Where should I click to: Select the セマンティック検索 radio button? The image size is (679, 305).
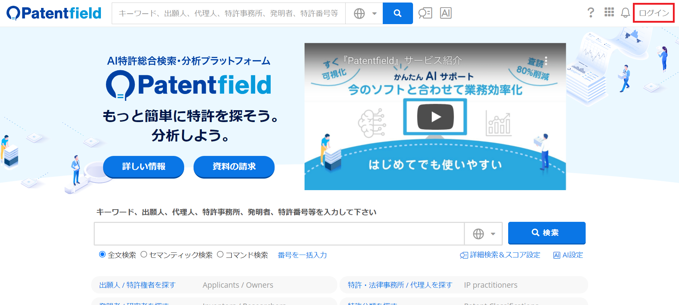coord(144,255)
